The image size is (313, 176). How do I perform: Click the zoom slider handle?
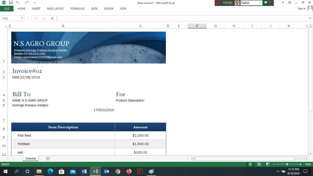pyautogui.click(x=287, y=164)
